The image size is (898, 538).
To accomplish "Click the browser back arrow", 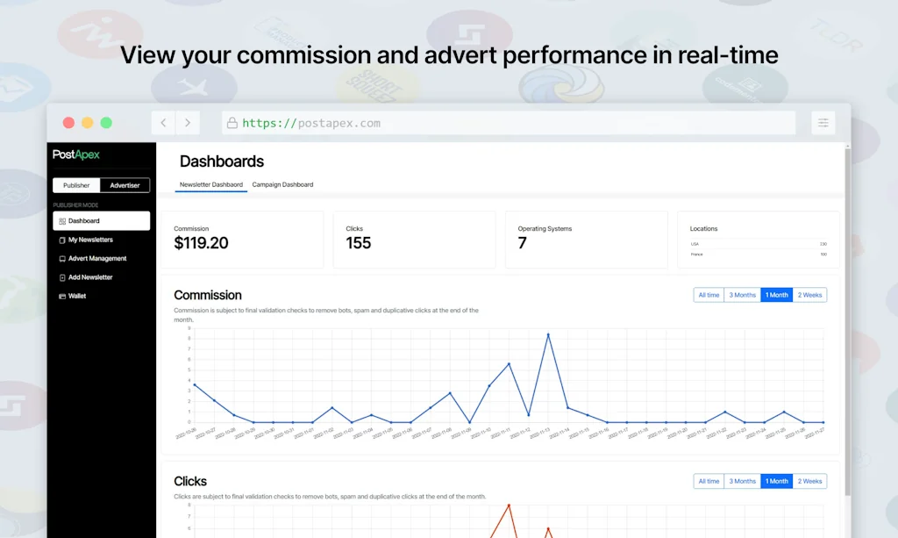I will pos(163,123).
